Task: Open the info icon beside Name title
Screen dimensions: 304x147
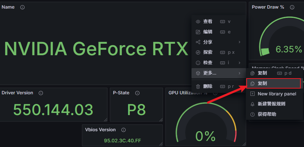Action: coord(22,7)
